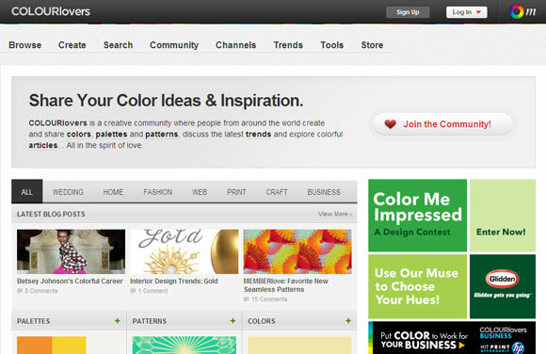Image resolution: width=546 pixels, height=354 pixels.
Task: Click comment bubble beside 15 Comments
Action: click(247, 299)
